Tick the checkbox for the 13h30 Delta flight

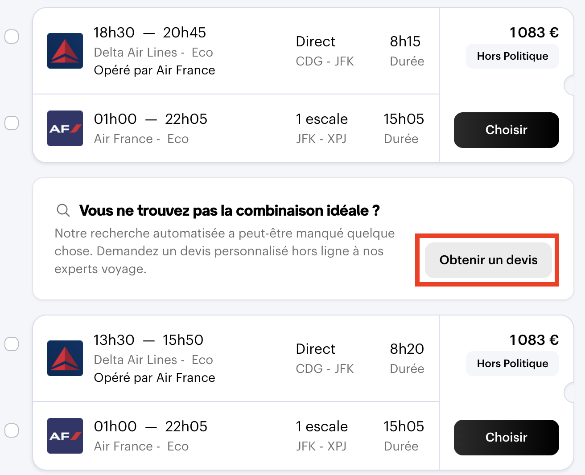[x=12, y=344]
